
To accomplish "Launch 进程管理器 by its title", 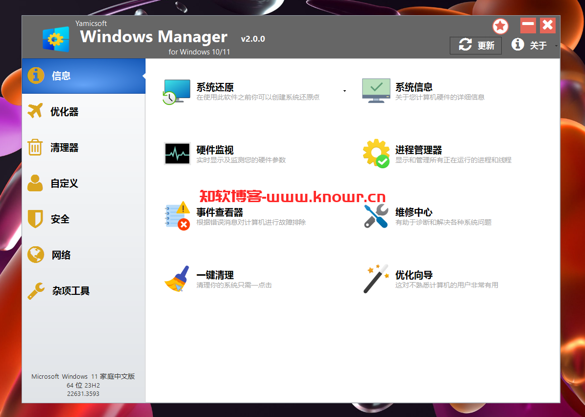I will pos(418,150).
